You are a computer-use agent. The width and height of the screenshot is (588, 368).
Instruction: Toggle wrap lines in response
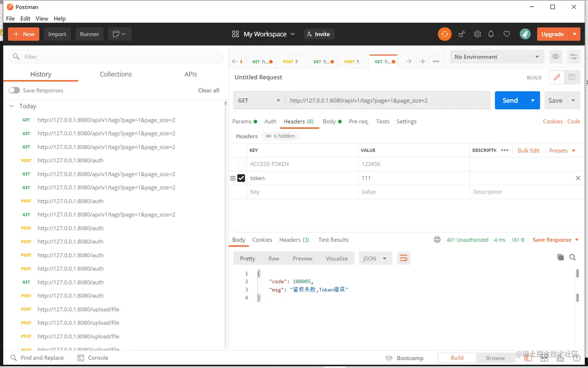404,258
